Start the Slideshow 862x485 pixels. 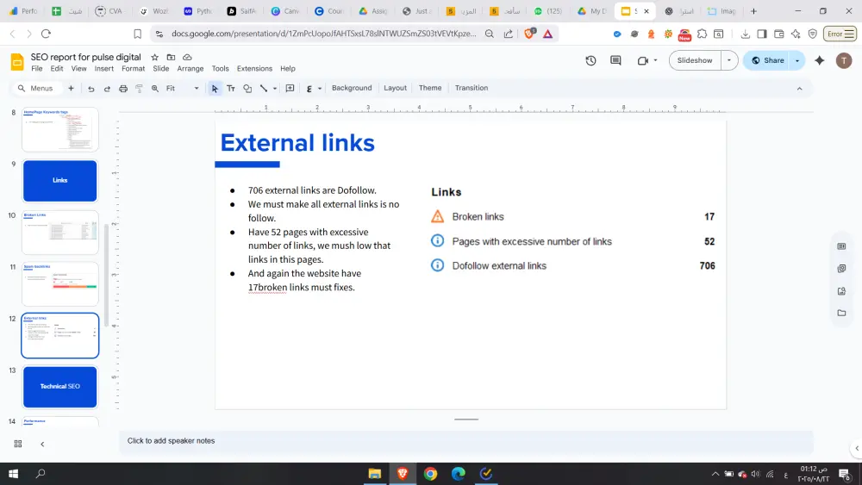[x=695, y=60]
